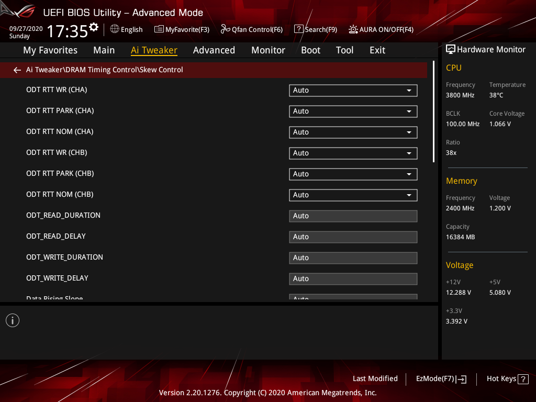Expand ODT RTT WR (CHB) dropdown
This screenshot has height=402, width=536.
point(353,153)
